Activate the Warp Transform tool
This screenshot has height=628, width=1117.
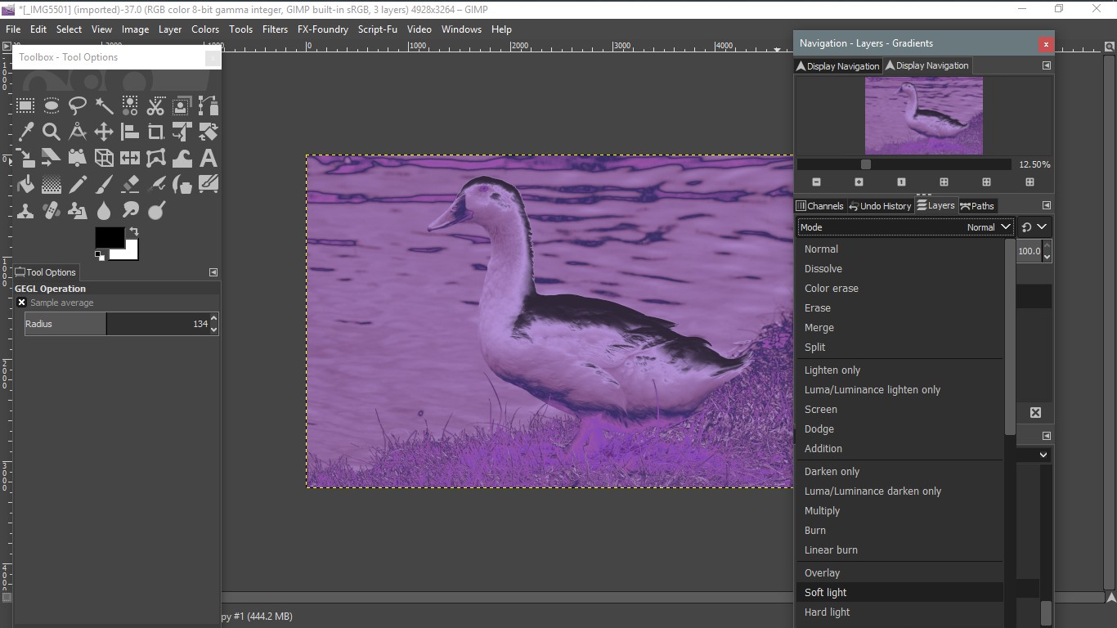[182, 158]
